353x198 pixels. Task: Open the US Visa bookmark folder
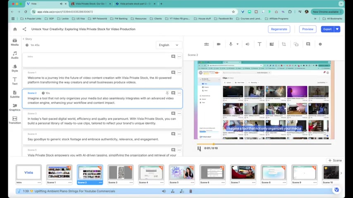tap(79, 19)
